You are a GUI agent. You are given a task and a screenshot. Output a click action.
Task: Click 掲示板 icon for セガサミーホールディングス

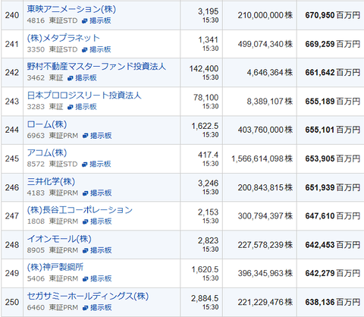[x=86, y=308]
